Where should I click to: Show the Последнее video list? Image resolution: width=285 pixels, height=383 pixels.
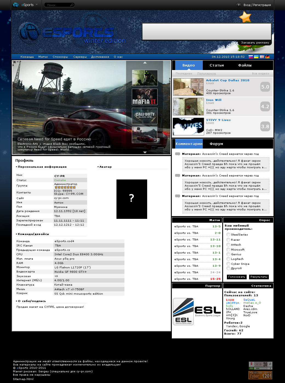tap(184, 74)
